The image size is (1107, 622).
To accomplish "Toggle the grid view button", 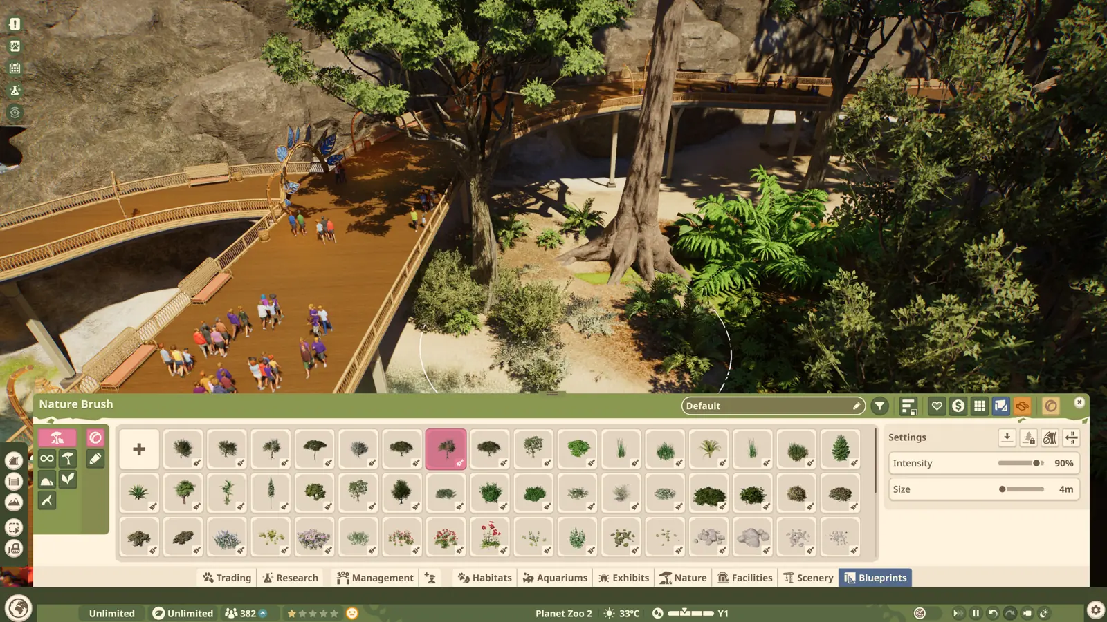I will click(x=980, y=406).
